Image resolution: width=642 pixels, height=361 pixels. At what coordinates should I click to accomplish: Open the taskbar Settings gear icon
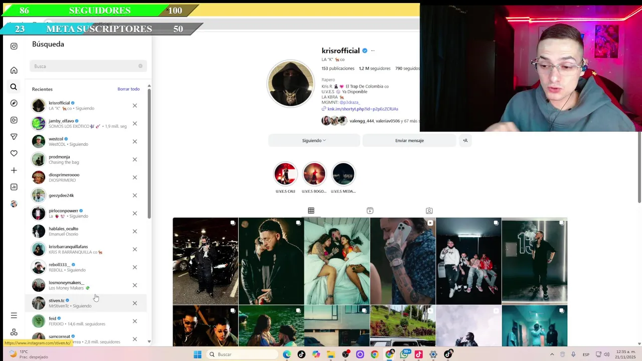tap(433, 354)
